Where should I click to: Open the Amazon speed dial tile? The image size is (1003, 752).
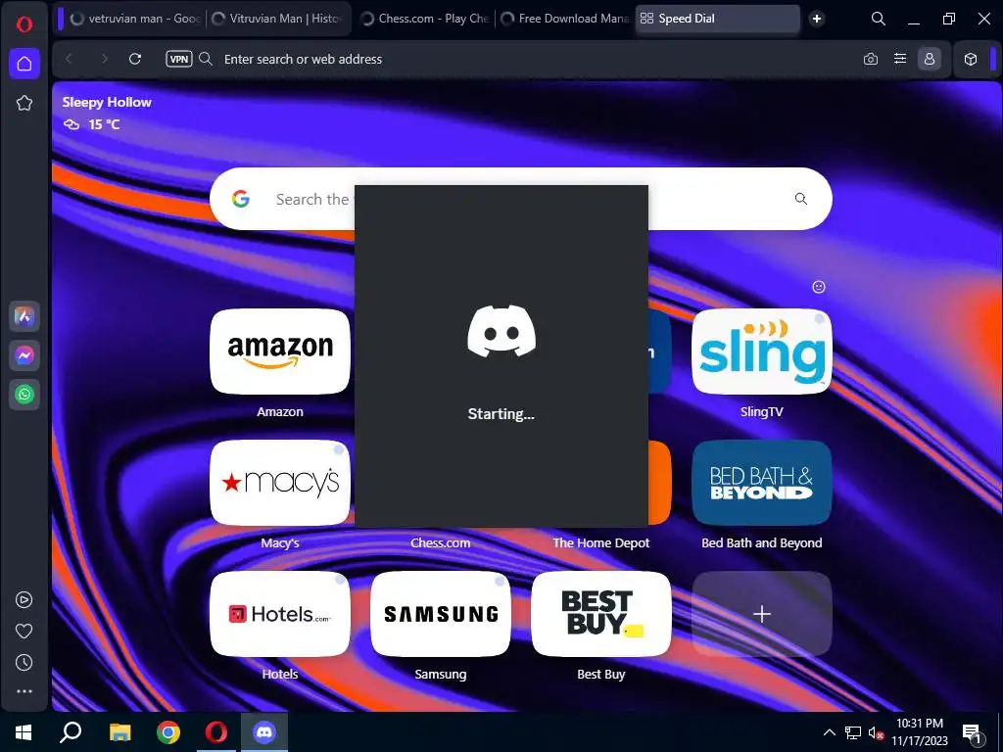[x=280, y=352]
